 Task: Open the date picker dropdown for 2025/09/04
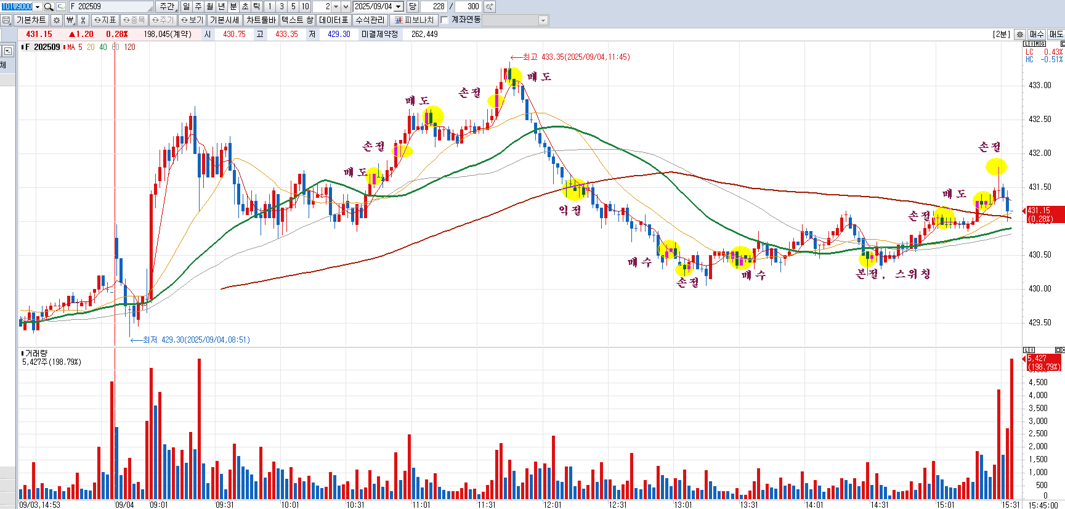pyautogui.click(x=398, y=7)
